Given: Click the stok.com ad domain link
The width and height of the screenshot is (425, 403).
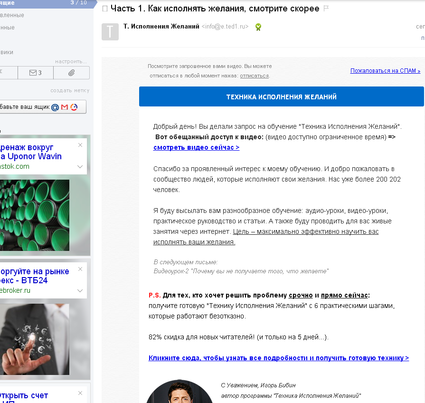Looking at the screenshot, I should [15, 166].
